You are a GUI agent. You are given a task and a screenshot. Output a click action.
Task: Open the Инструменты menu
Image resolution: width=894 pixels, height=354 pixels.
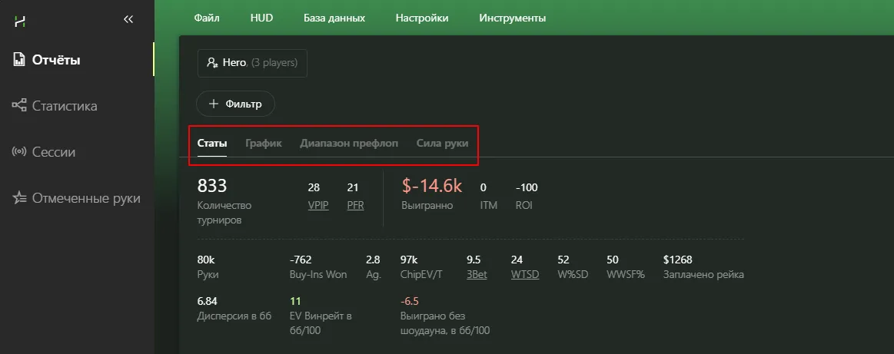[513, 18]
